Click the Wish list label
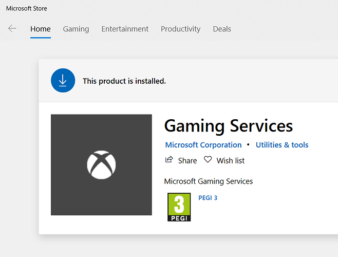Screen dimensions: 338x257 (231, 160)
